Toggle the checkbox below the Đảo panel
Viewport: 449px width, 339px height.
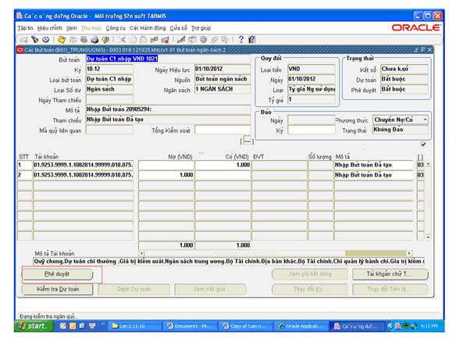point(423,145)
